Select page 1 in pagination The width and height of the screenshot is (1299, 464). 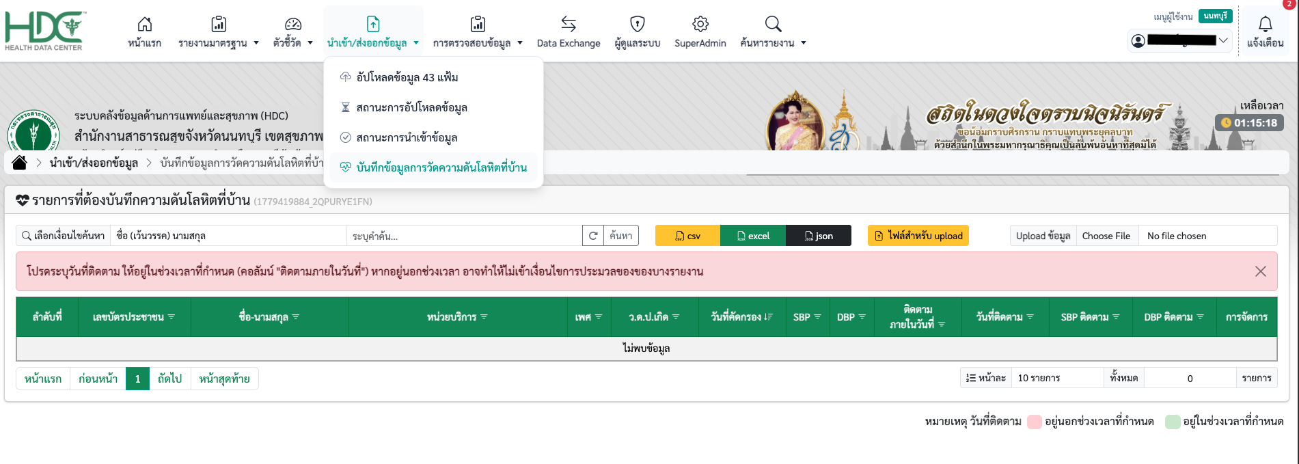[x=137, y=379]
